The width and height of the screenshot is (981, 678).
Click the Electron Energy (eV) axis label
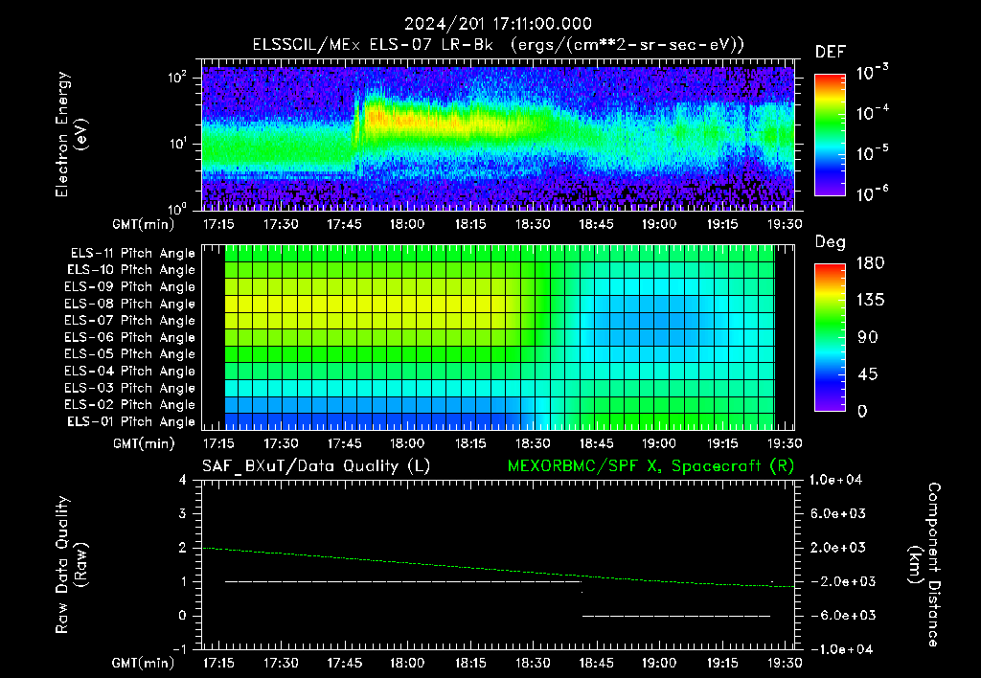[x=71, y=134]
